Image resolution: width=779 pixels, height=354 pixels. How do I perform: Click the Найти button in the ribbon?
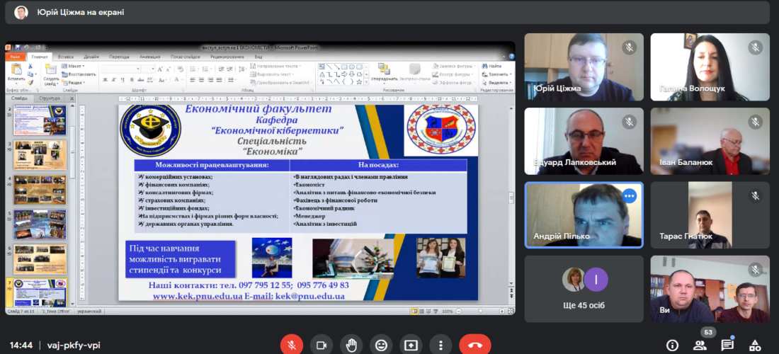tap(495, 66)
